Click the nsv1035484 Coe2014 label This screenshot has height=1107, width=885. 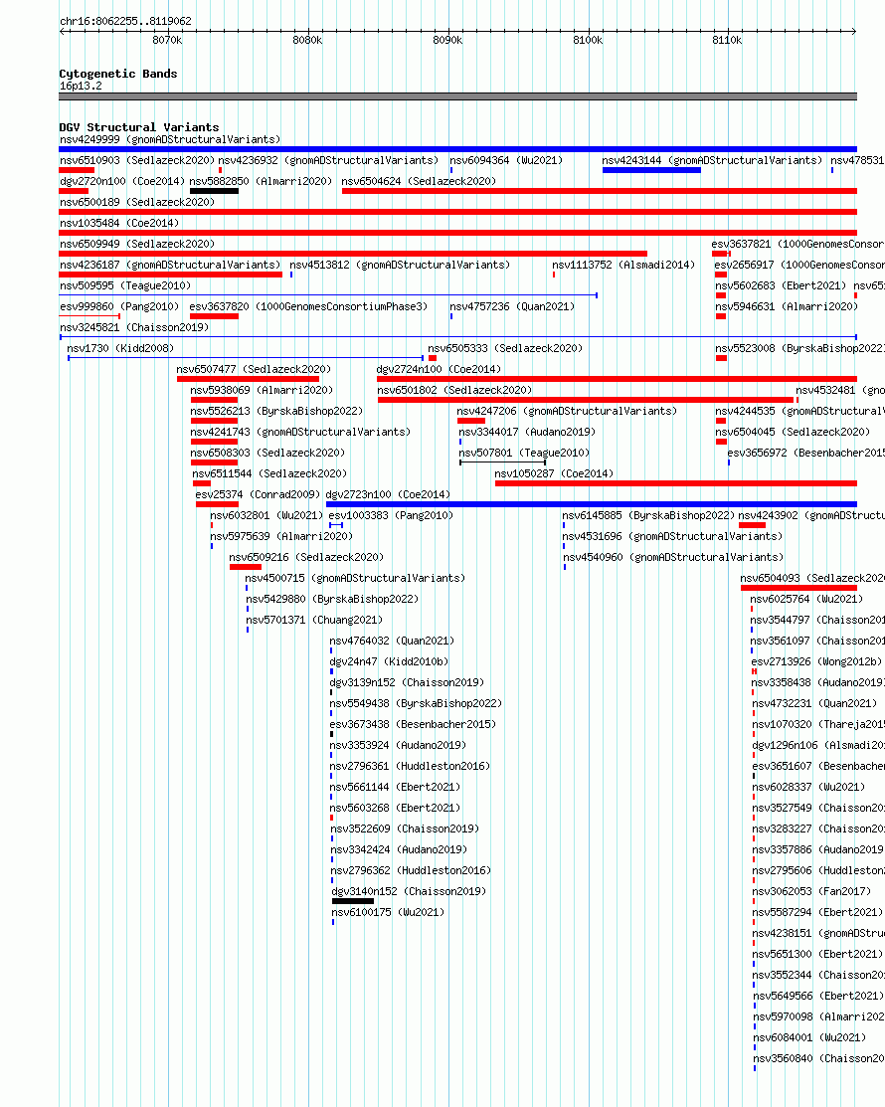coord(119,223)
